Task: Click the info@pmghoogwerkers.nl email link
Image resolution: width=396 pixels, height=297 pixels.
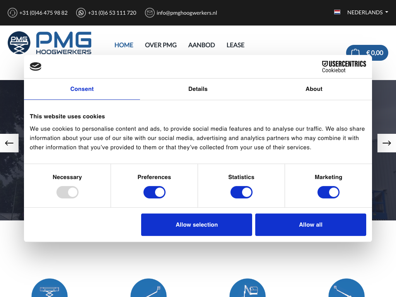Action: coord(187,13)
